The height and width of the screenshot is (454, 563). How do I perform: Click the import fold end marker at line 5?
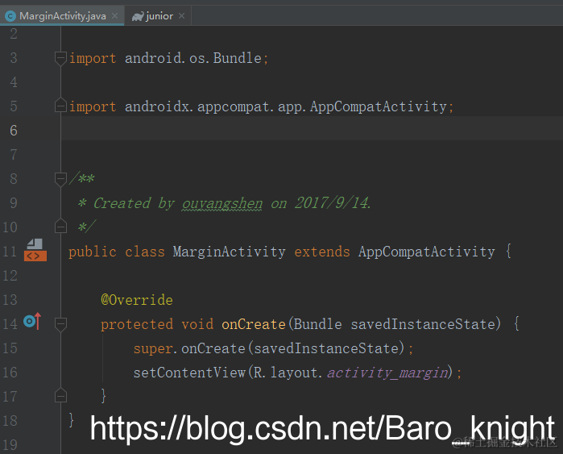[60, 106]
